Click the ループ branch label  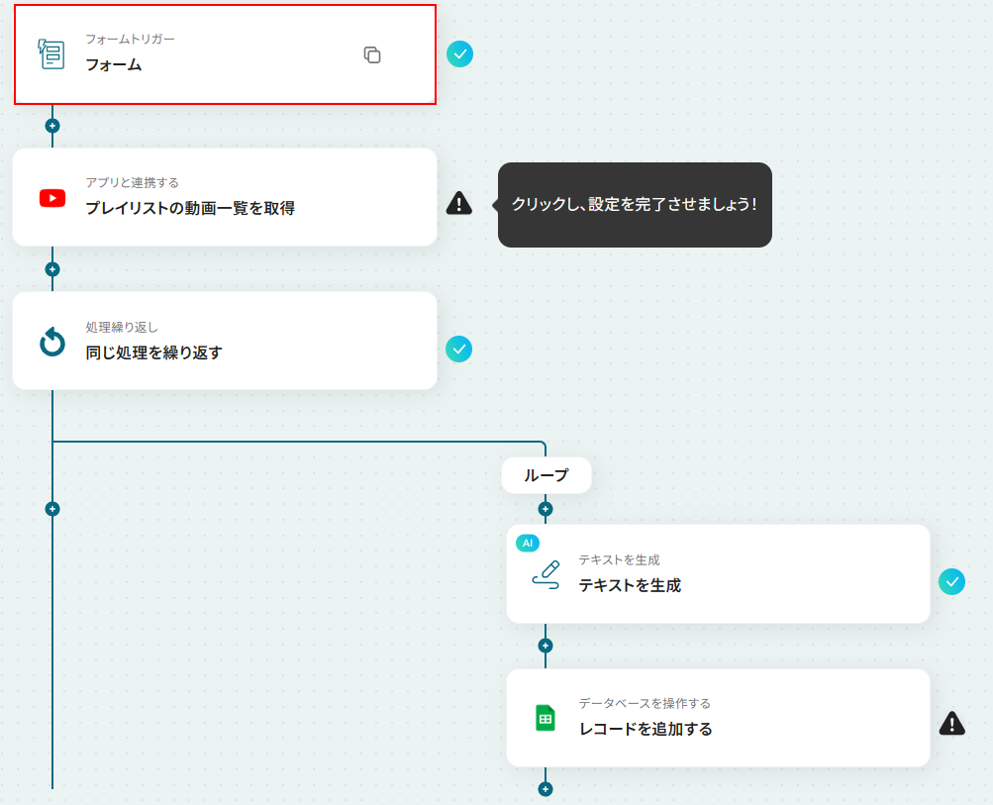coord(546,475)
